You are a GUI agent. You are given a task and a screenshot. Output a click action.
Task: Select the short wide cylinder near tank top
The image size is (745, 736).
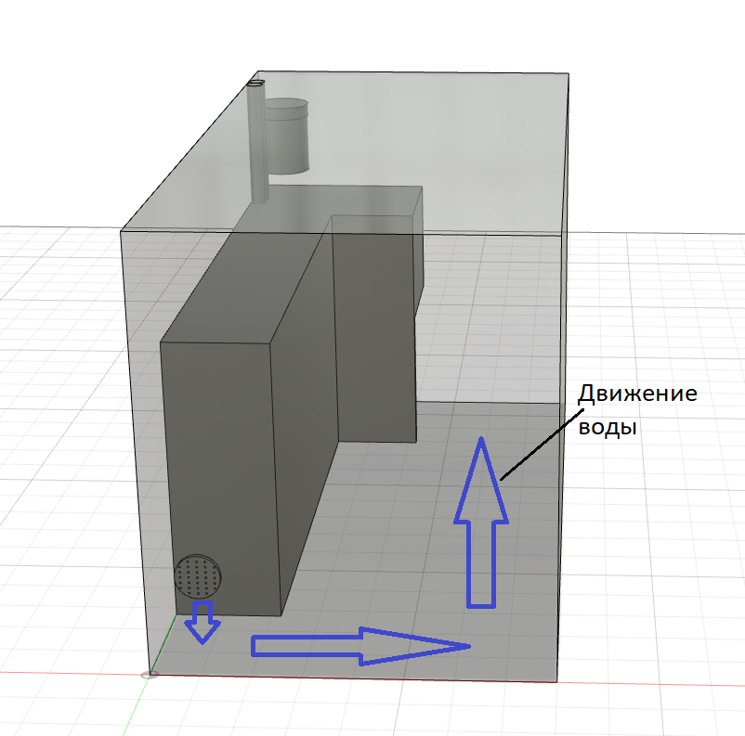click(x=287, y=136)
